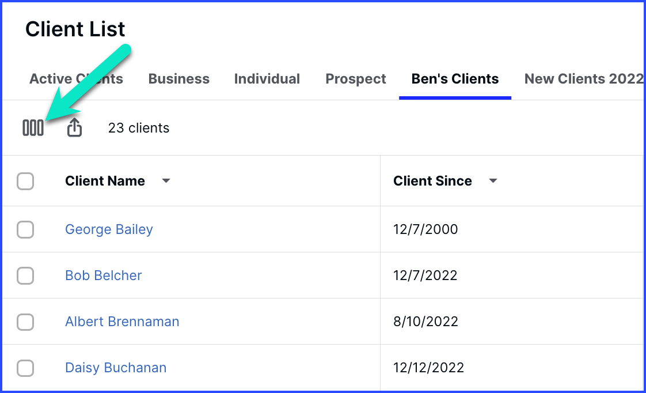Check the box for George Bailey
The image size is (646, 393).
(x=25, y=229)
